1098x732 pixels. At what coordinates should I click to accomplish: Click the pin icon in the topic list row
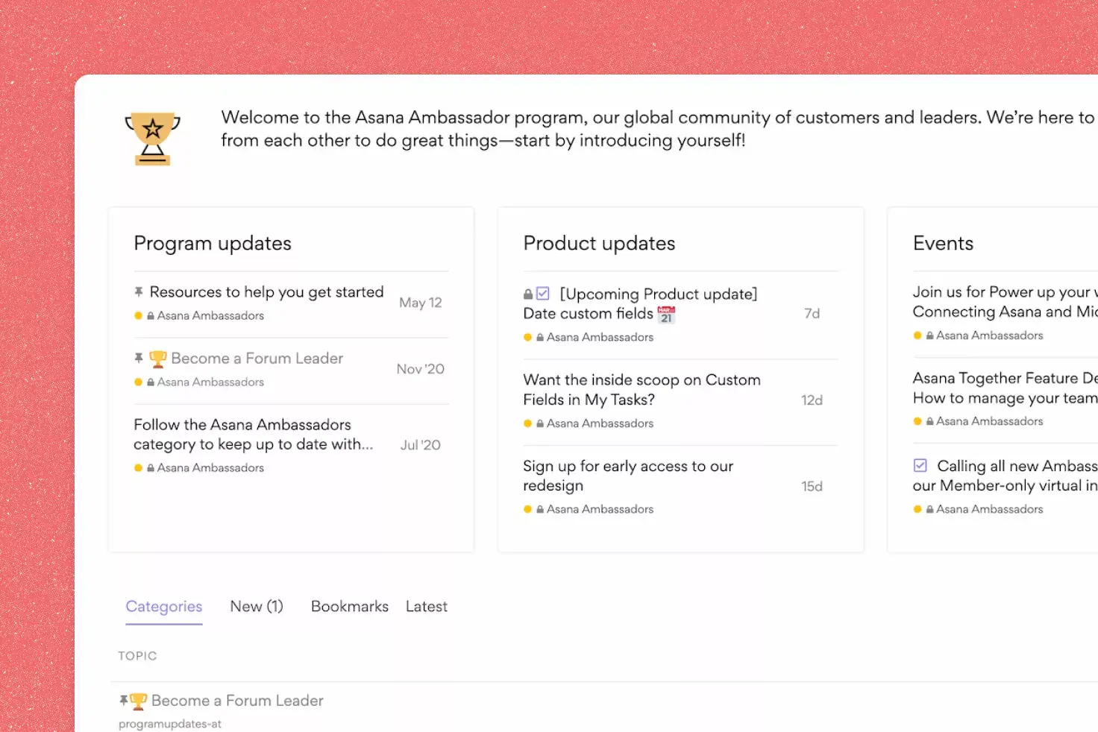[123, 701]
